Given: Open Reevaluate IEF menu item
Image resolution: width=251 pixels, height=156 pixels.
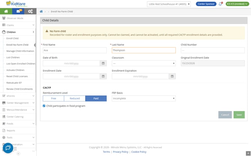Looking at the screenshot, I should coord(14,82).
